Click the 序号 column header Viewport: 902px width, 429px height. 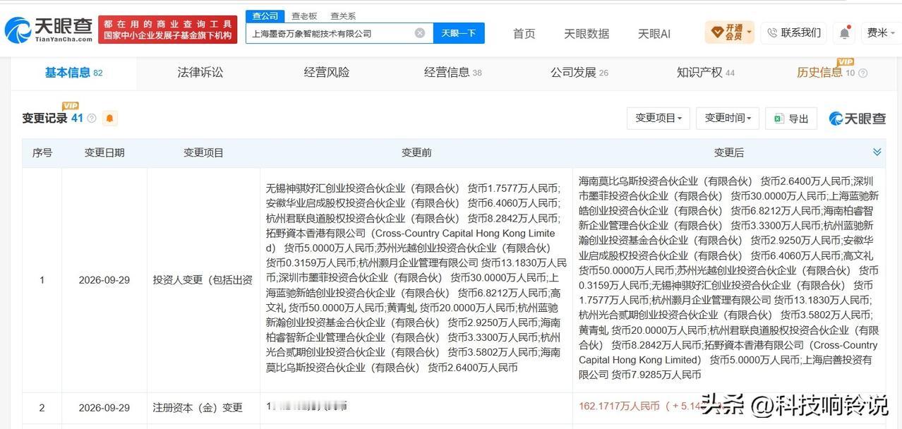click(x=42, y=152)
